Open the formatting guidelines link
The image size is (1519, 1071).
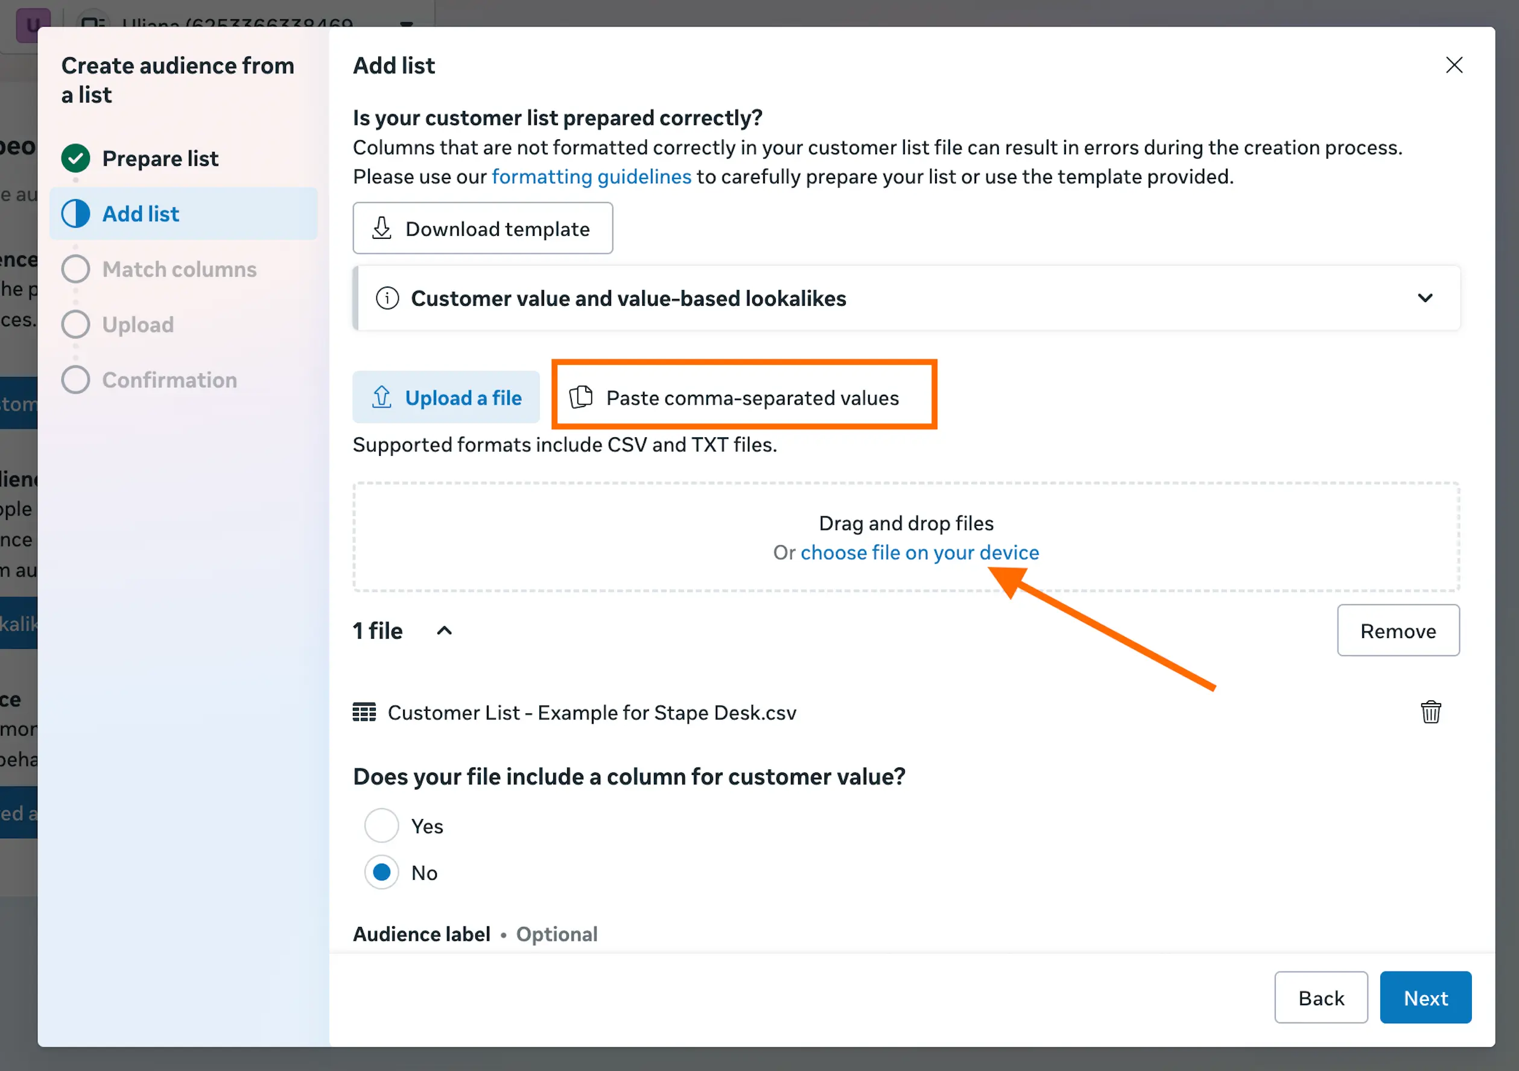[x=591, y=177]
